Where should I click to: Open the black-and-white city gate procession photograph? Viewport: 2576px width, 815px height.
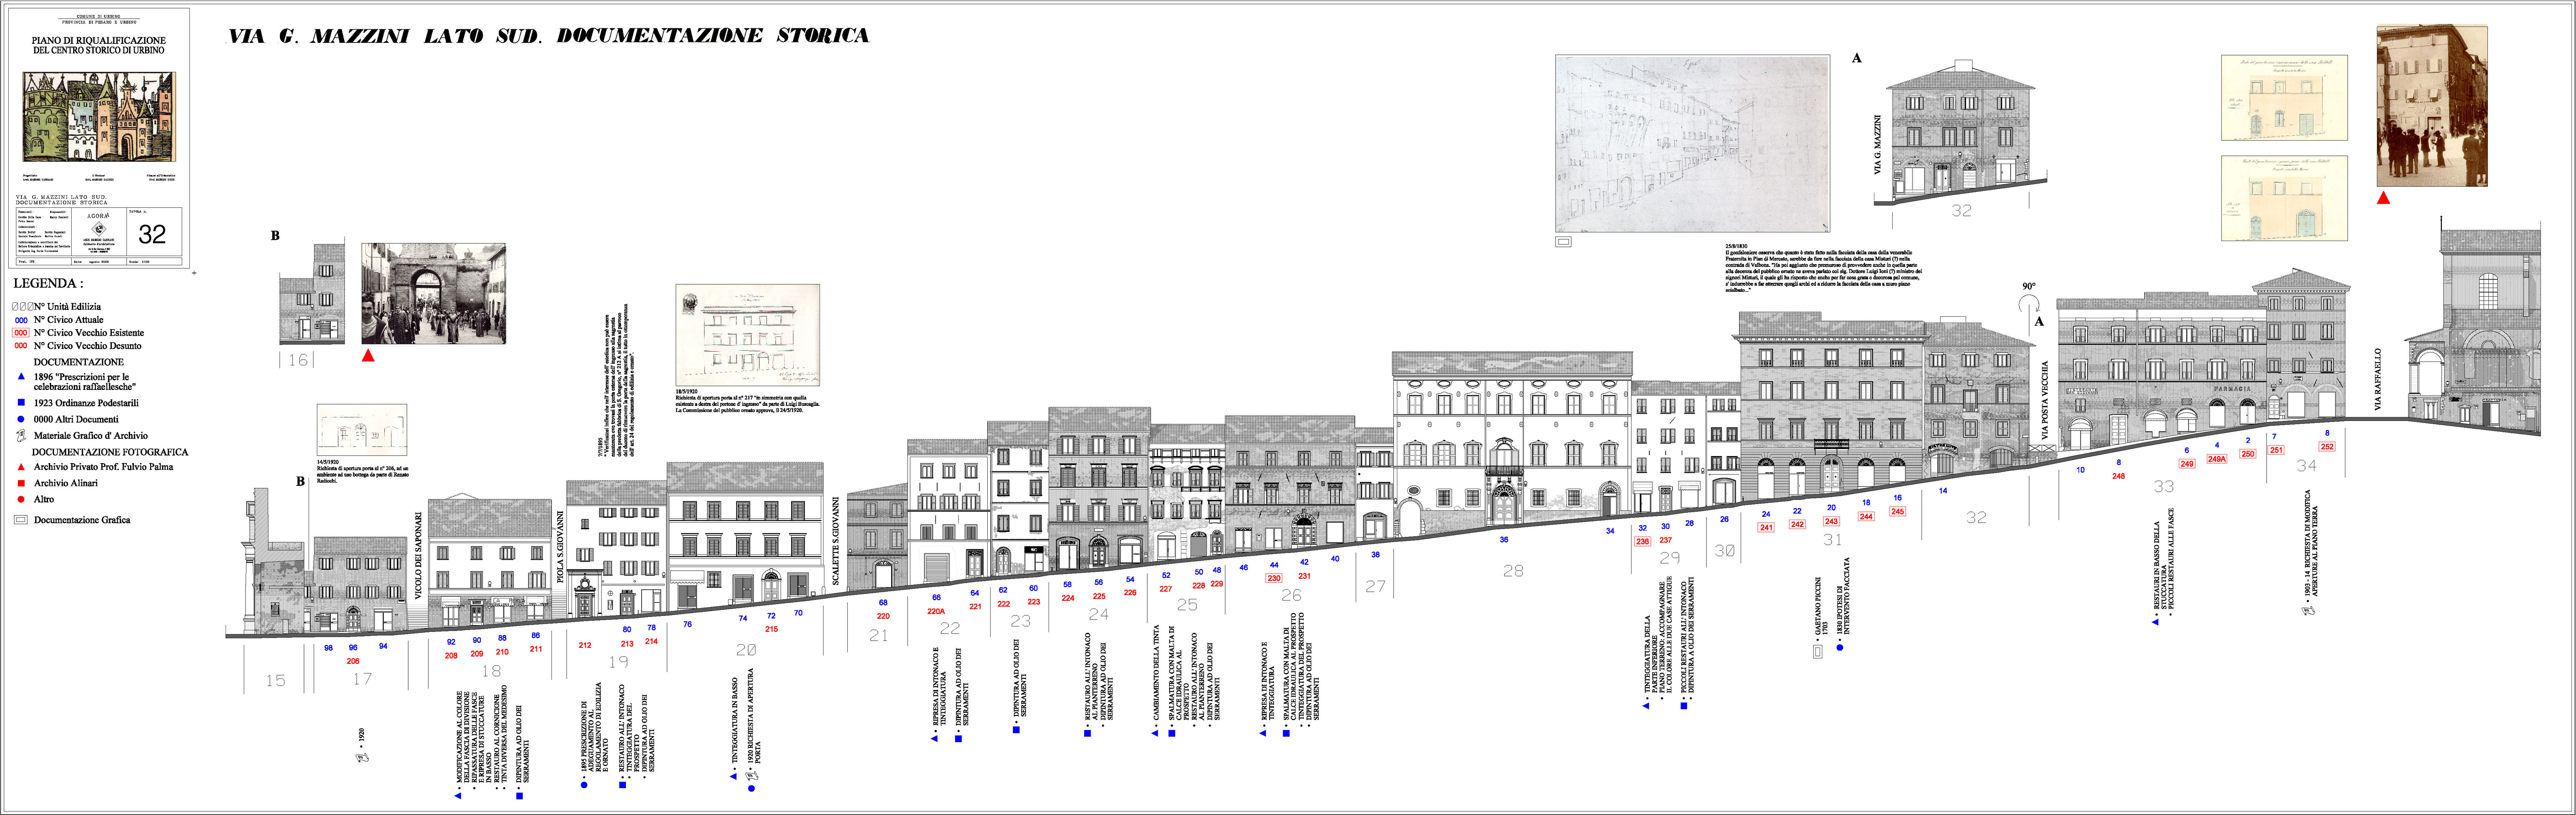click(x=433, y=294)
